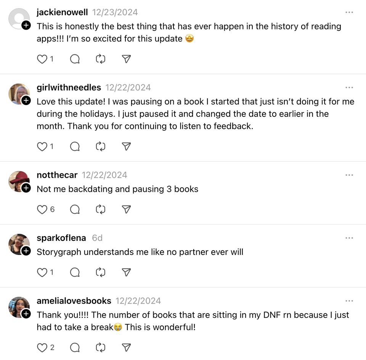Click the heart icon on amelialovesbooks' comment
The width and height of the screenshot is (366, 360).
[42, 347]
